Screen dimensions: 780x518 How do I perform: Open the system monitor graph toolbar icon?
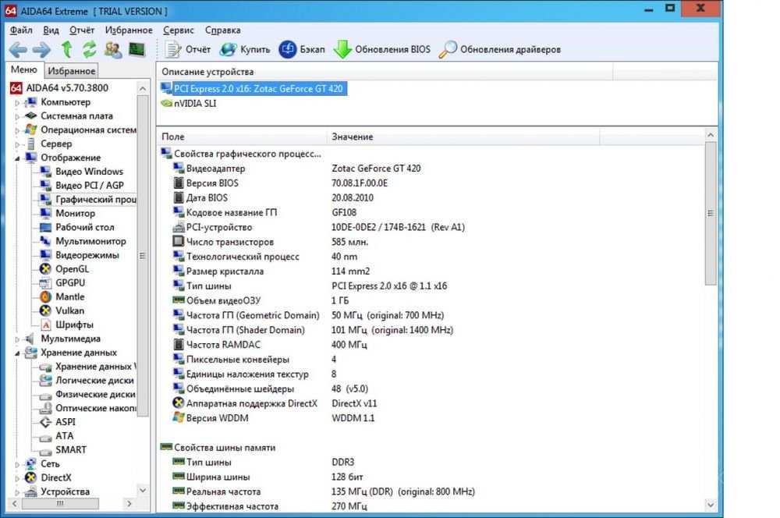pyautogui.click(x=136, y=49)
